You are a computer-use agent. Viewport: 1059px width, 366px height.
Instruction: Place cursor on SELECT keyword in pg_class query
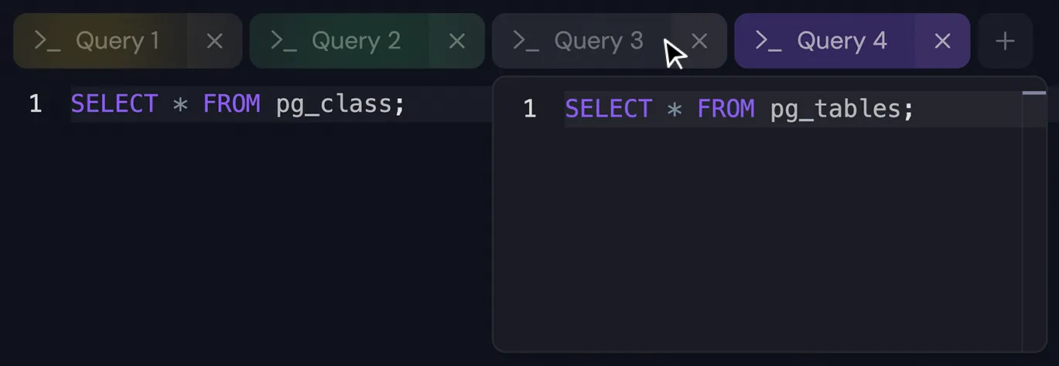(114, 103)
